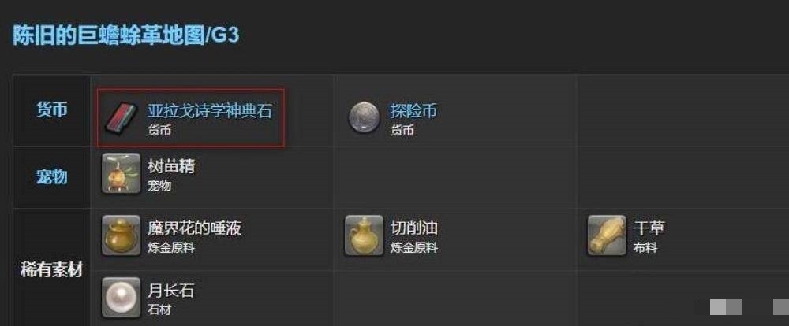Select the 树苗精 item name
Screen dimensions: 789x326
point(171,166)
